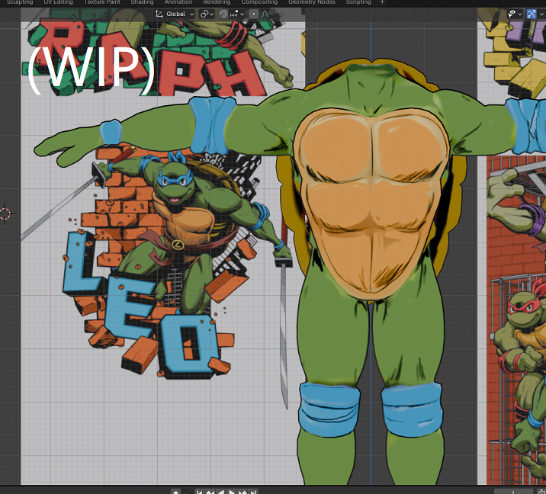Open the Geometry Nodes workspace tab

[x=312, y=2]
